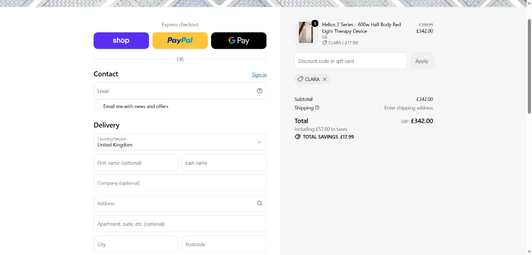
Task: Focus the Postcode input field
Action: point(224,244)
